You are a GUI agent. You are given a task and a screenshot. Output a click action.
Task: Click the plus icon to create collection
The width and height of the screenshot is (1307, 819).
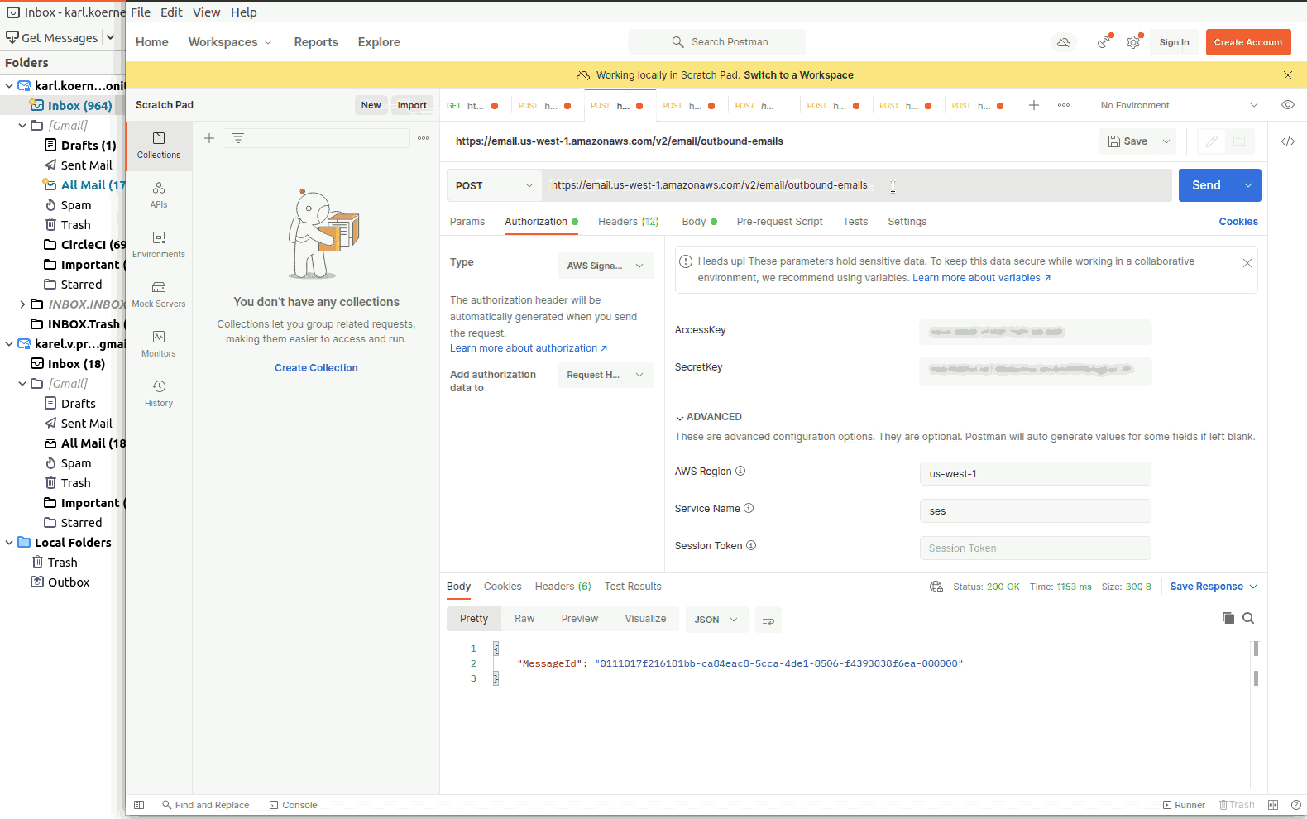click(x=209, y=138)
